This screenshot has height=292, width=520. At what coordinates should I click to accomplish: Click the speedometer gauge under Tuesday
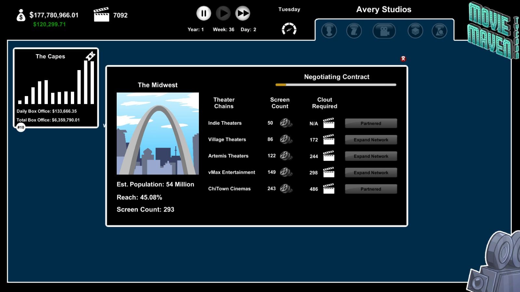pos(289,29)
